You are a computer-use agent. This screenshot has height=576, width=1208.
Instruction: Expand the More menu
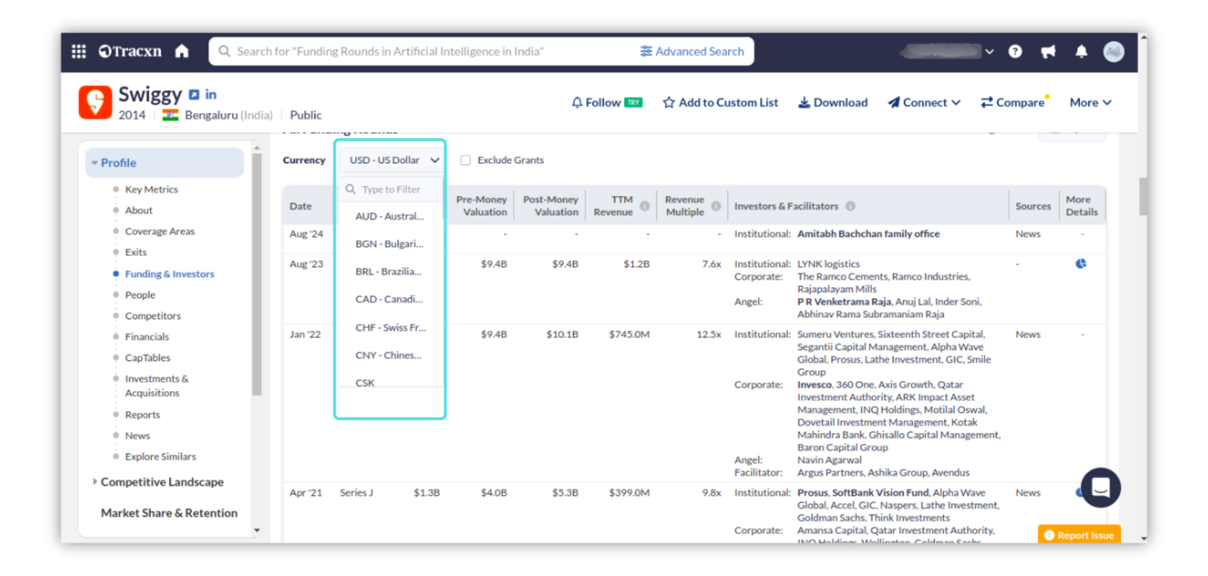pyautogui.click(x=1090, y=102)
